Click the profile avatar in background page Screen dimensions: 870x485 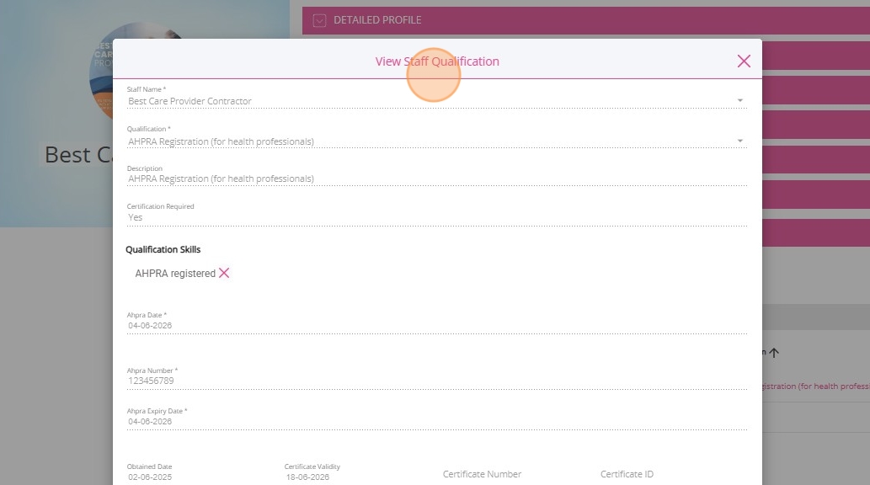(102, 72)
